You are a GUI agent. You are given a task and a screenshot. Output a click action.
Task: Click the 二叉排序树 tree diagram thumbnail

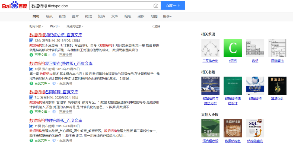(x=210, y=48)
